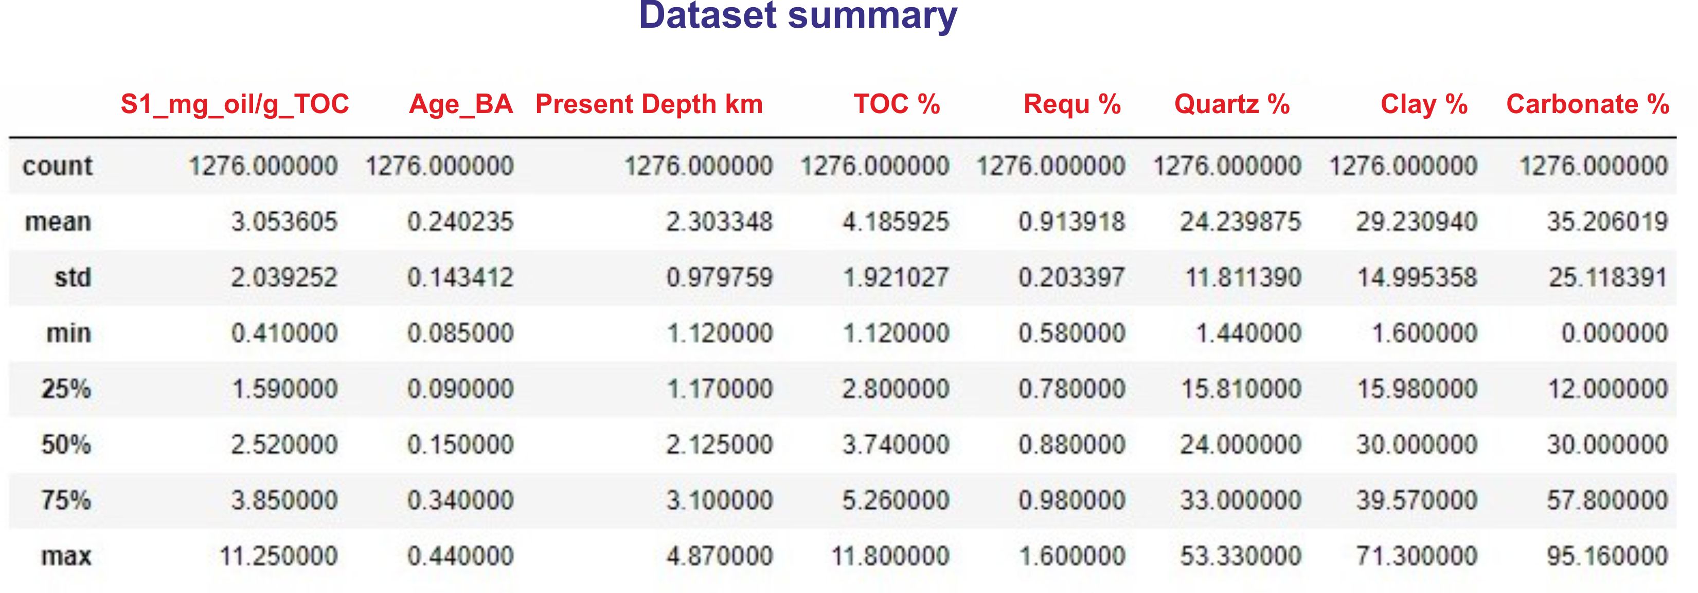The width and height of the screenshot is (1698, 593).
Task: Click the Clay % column header
Action: (x=1424, y=104)
